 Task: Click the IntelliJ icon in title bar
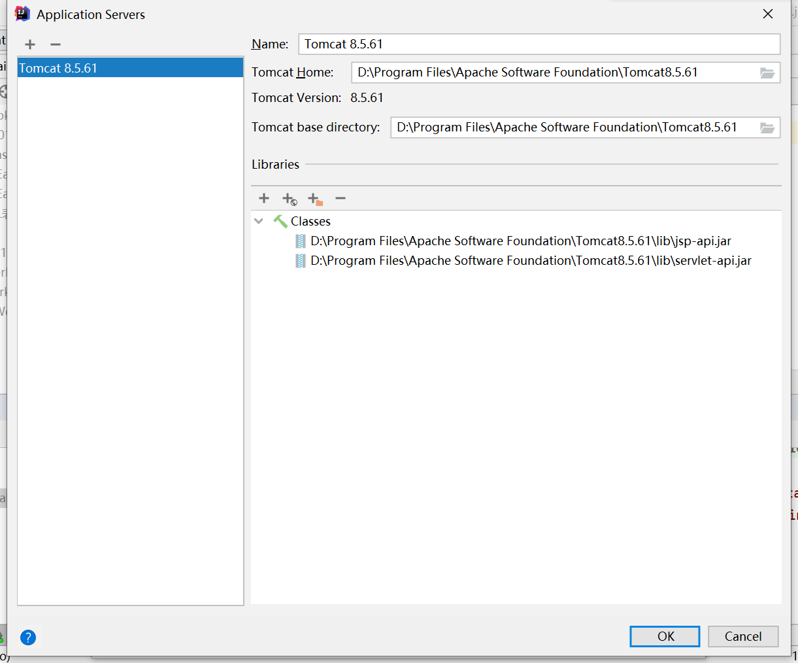[22, 14]
